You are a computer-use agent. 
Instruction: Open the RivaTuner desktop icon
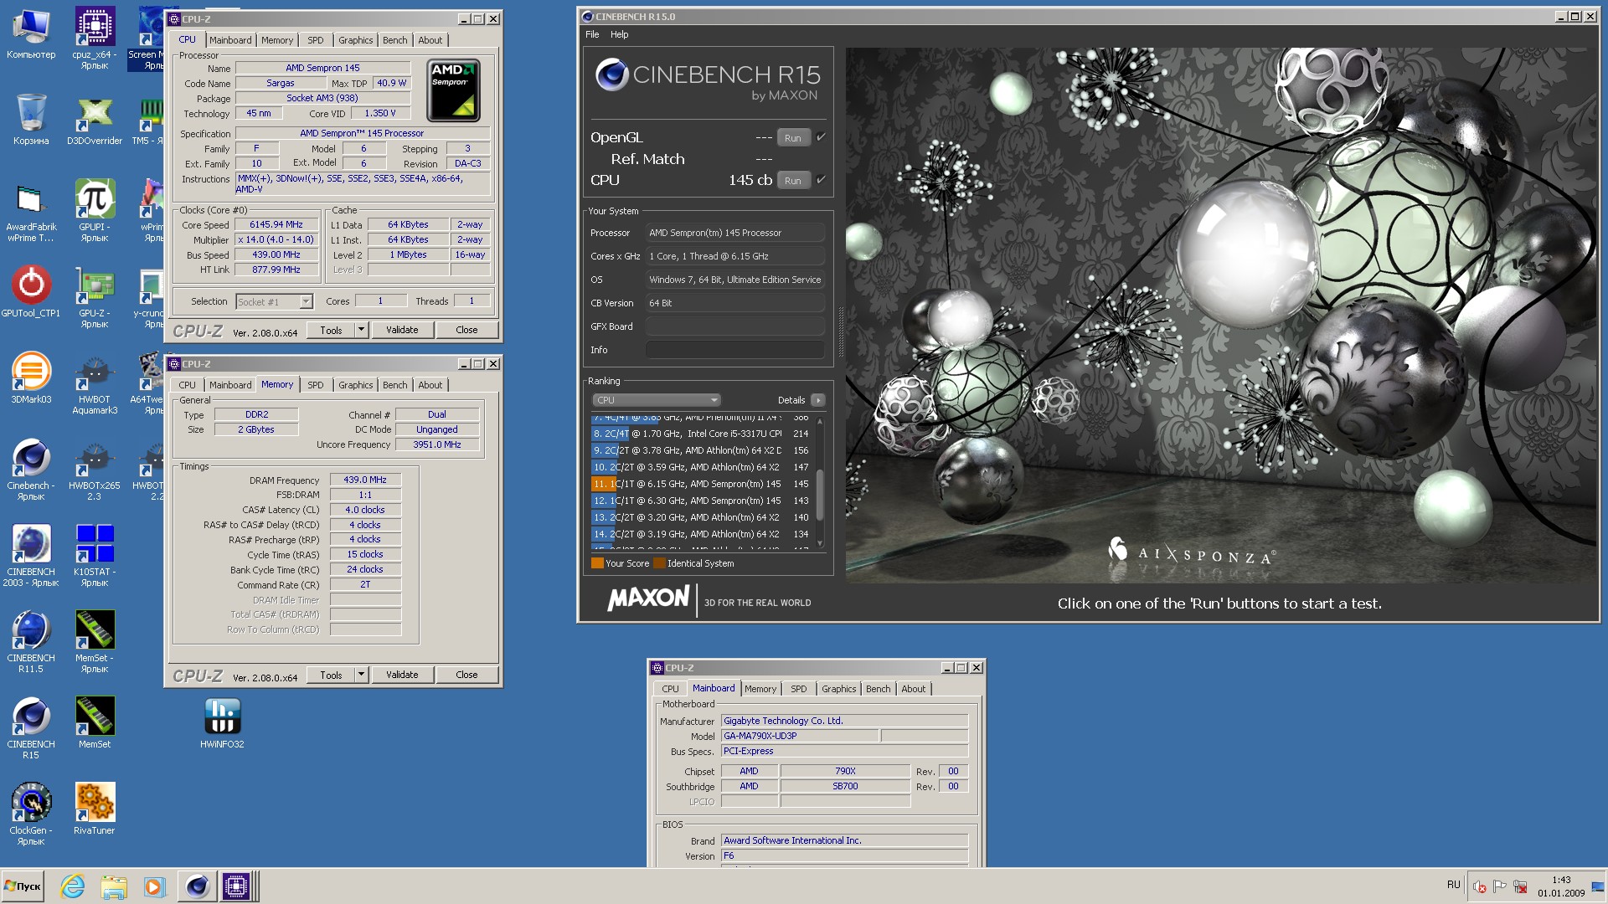tap(95, 809)
